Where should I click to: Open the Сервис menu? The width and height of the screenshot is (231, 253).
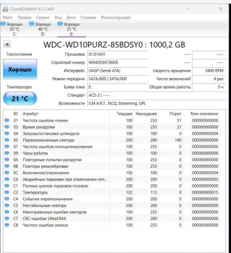pyautogui.click(x=43, y=18)
